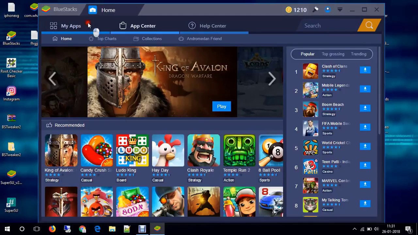Screen dimensions: 418x235
Task: Select BlueStacks desktop shortcut
Action: tap(11, 38)
